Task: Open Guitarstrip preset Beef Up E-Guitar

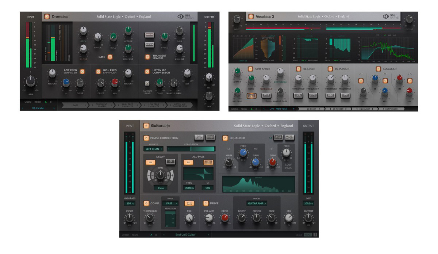Action: pyautogui.click(x=186, y=235)
